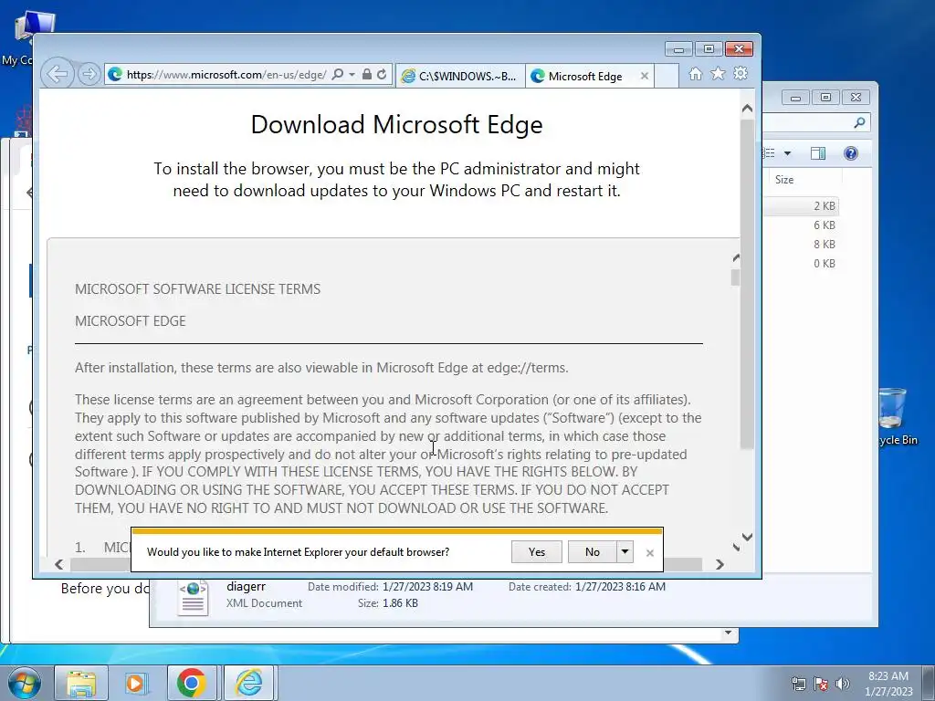Image resolution: width=935 pixels, height=701 pixels.
Task: Open Explorer help question icon
Action: [x=851, y=153]
